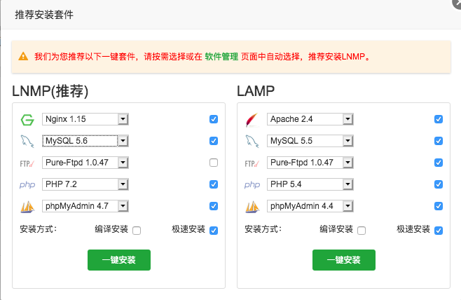
Task: Click the 推荐安装套件 dialog title
Action: [44, 15]
